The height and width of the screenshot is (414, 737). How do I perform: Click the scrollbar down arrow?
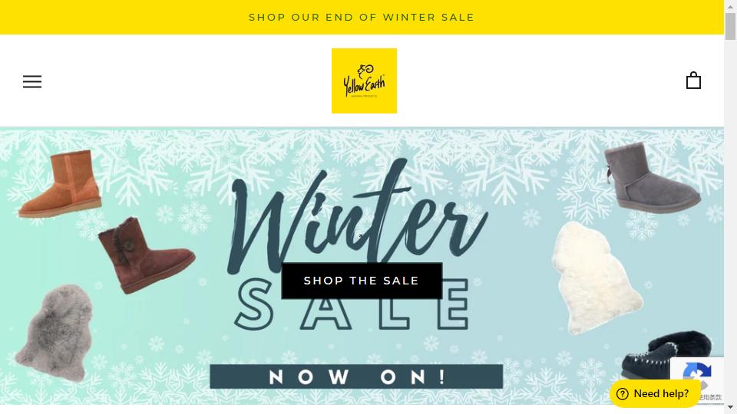click(x=730, y=407)
